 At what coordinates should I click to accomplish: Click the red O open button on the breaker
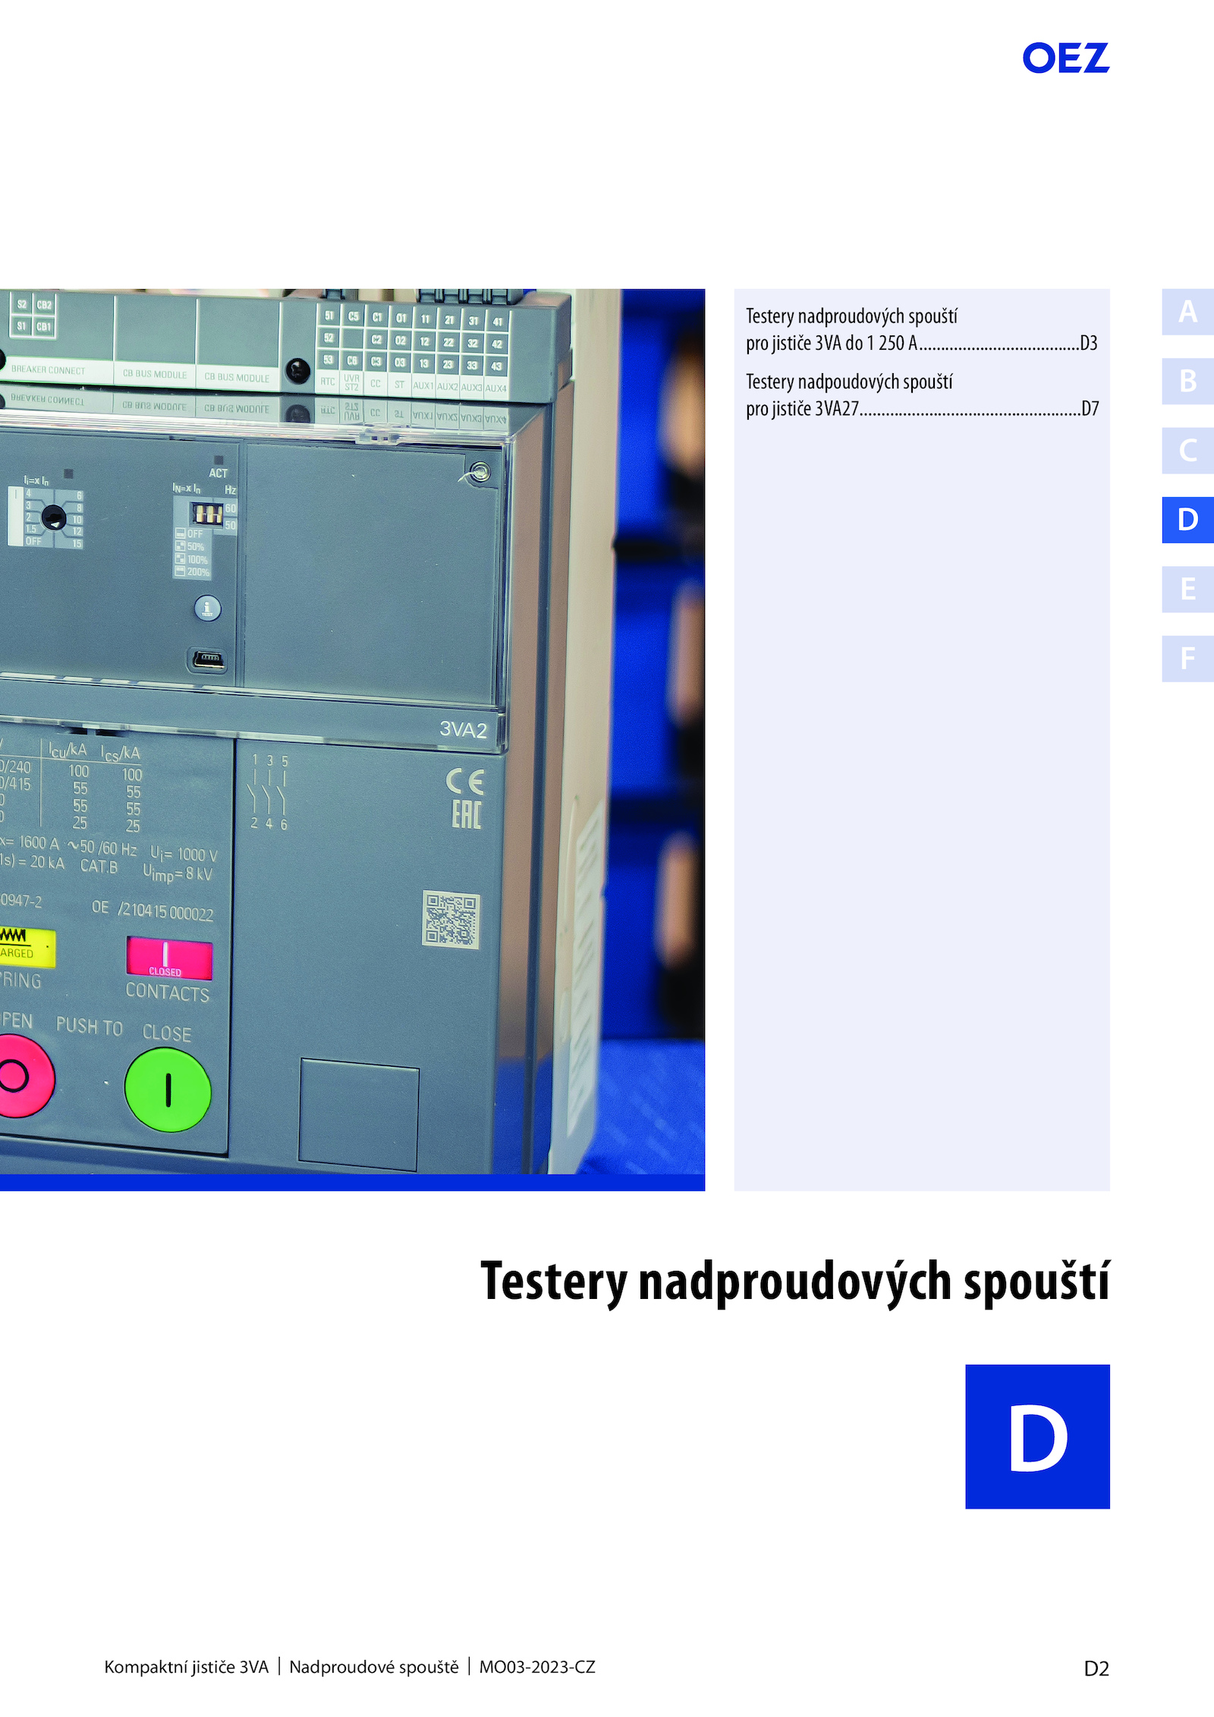point(21,1077)
